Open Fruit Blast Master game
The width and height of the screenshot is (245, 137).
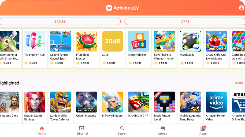click(x=87, y=49)
